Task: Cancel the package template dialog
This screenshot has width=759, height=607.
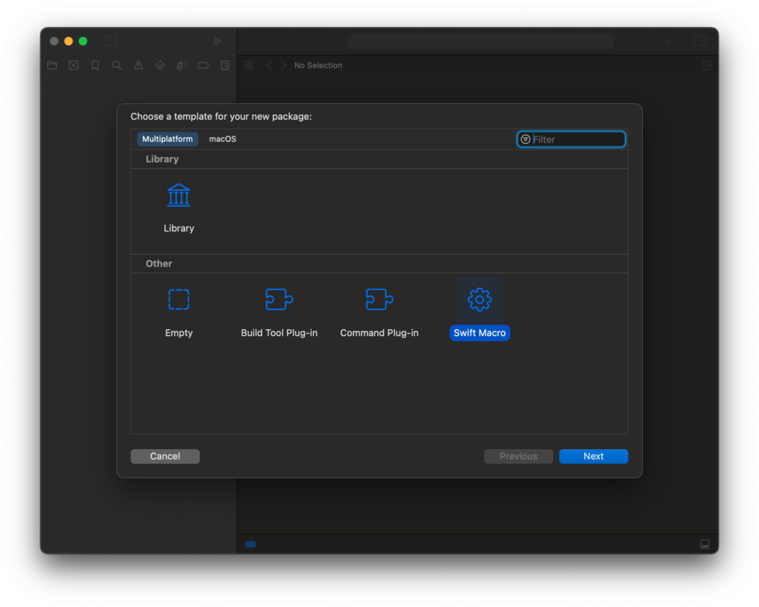Action: coord(165,456)
